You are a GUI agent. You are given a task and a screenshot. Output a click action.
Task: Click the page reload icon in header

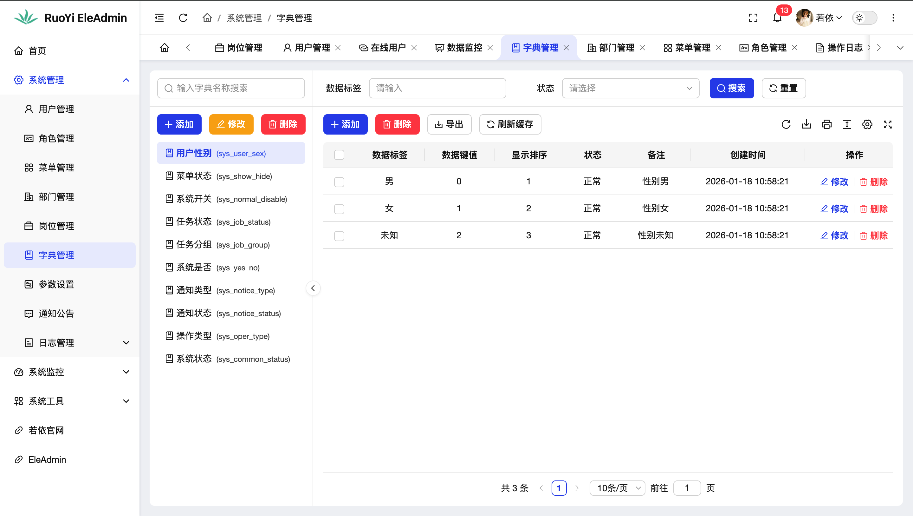point(183,18)
